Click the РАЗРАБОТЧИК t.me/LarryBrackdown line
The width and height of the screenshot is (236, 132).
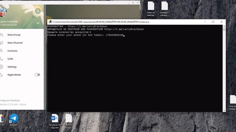pyautogui.click(x=77, y=26)
